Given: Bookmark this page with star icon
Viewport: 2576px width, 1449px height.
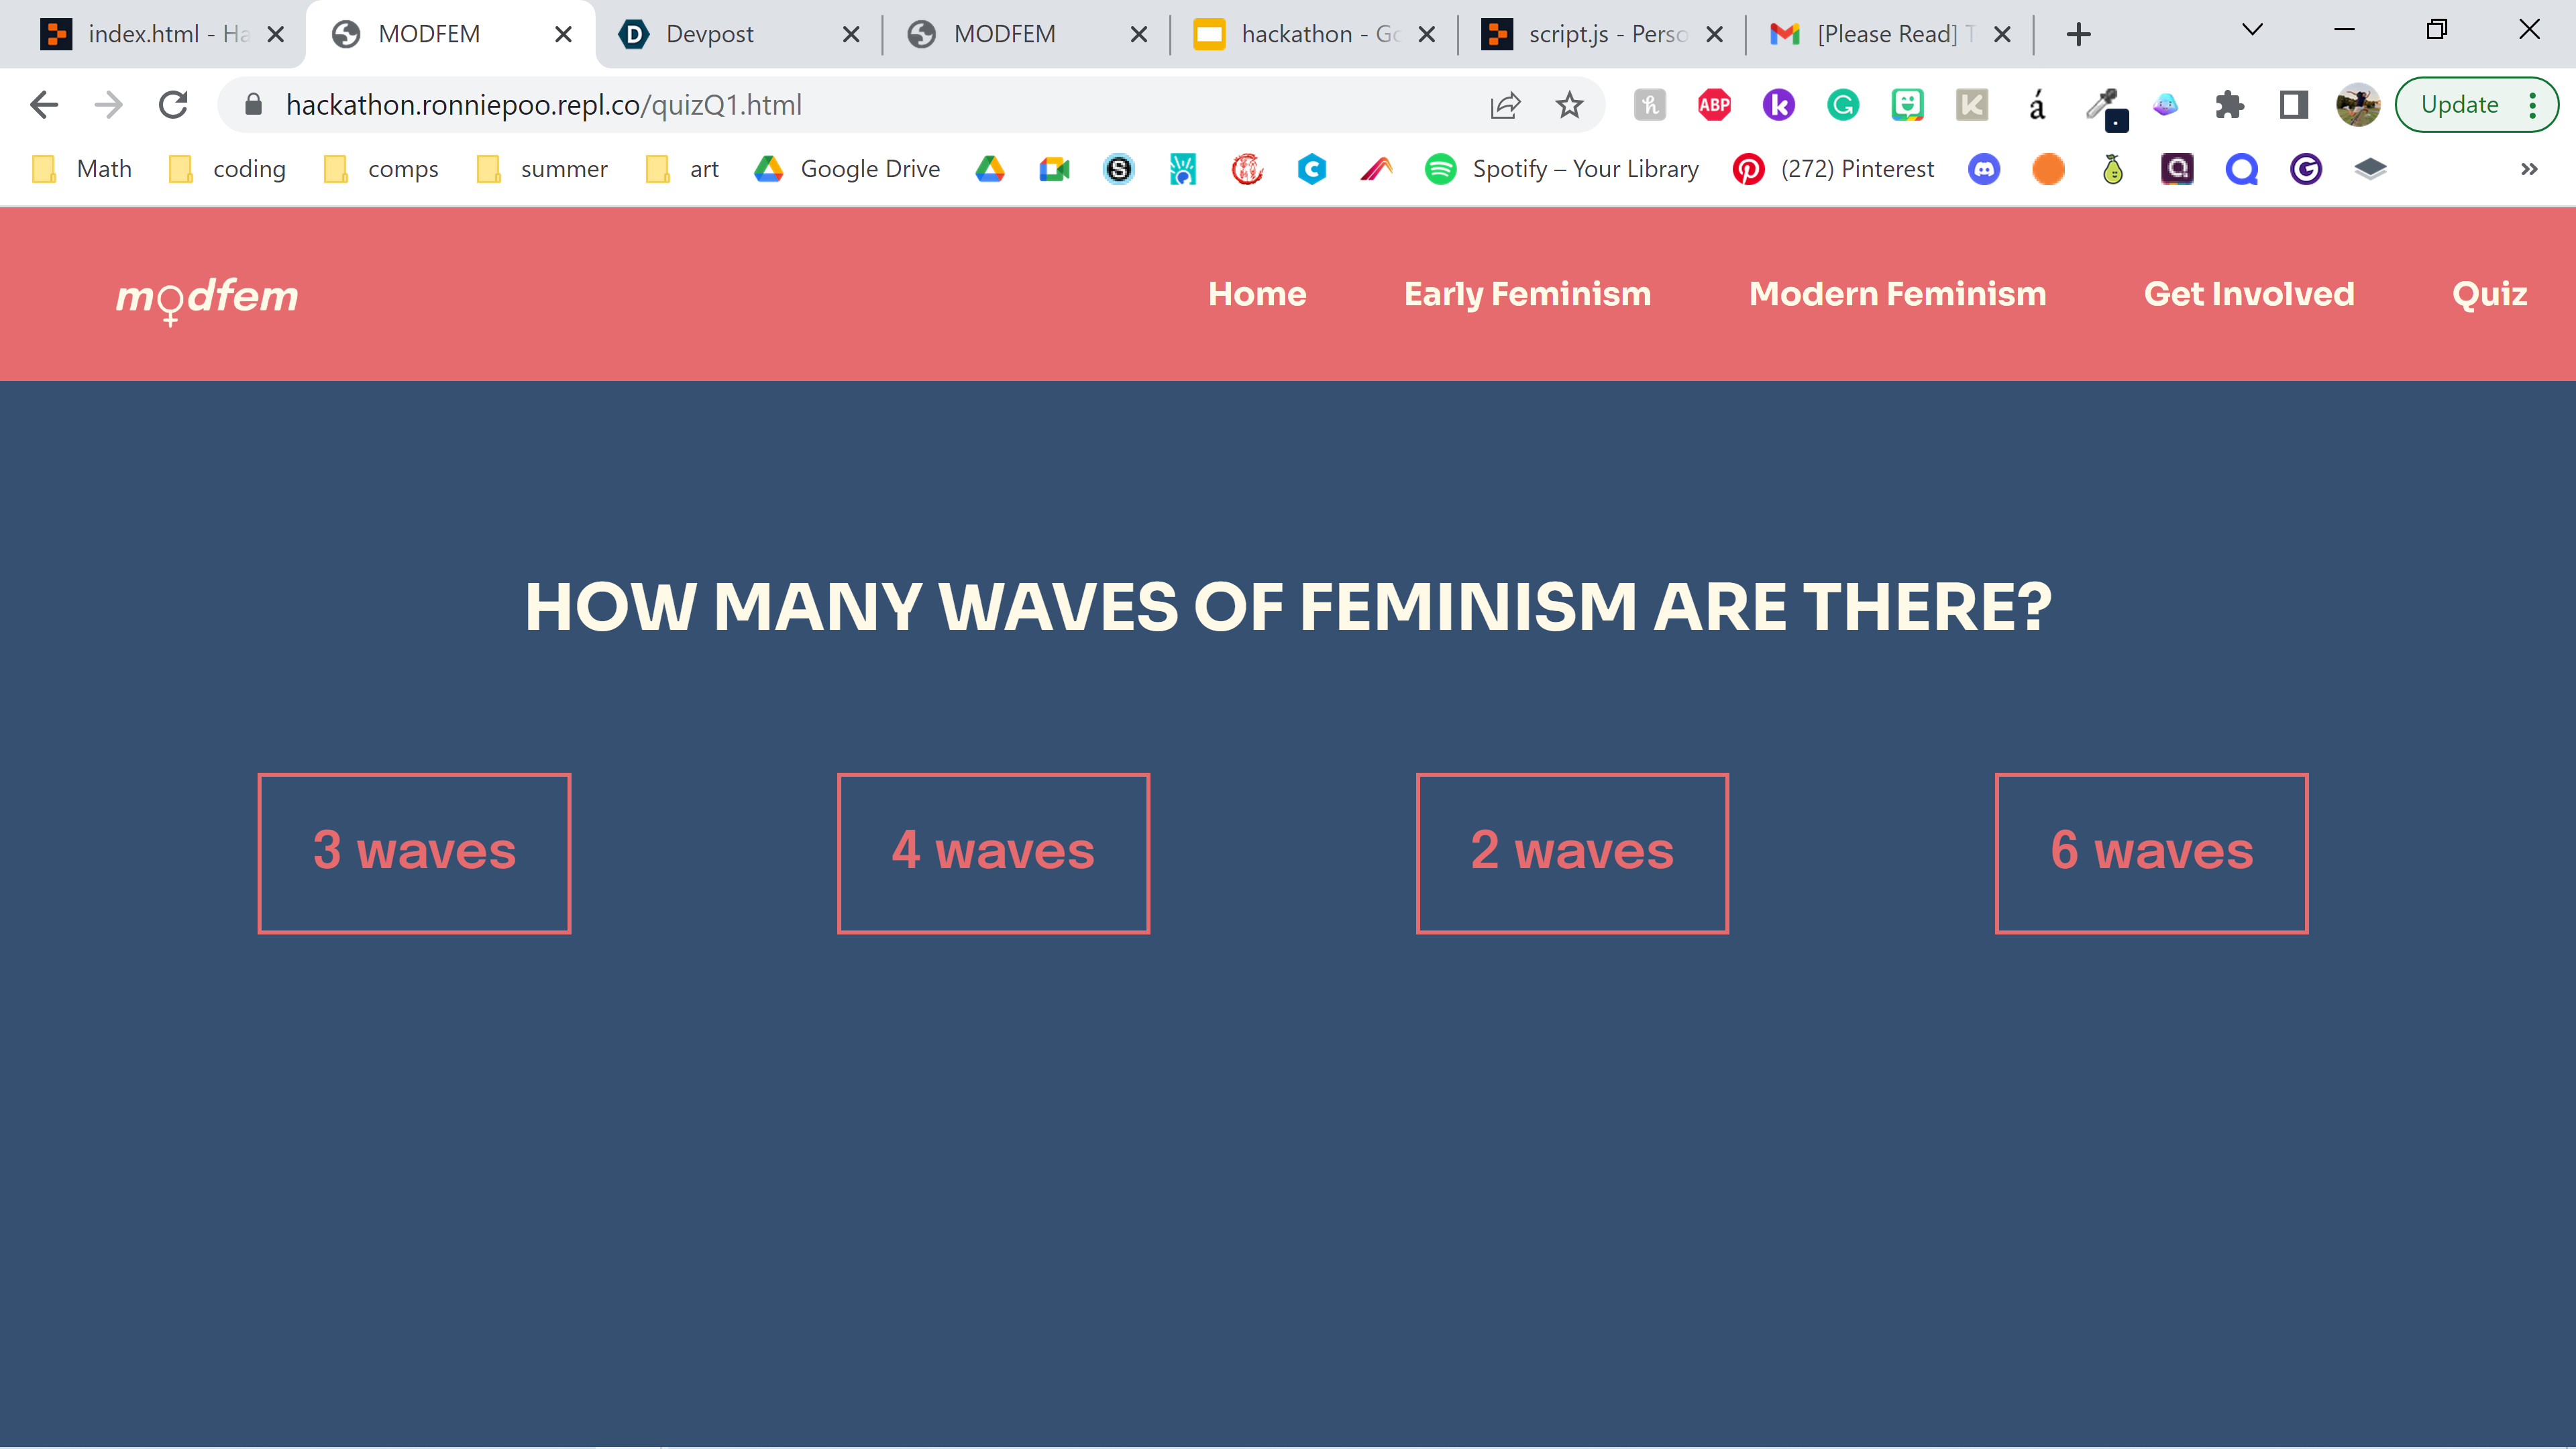Looking at the screenshot, I should tap(1569, 105).
